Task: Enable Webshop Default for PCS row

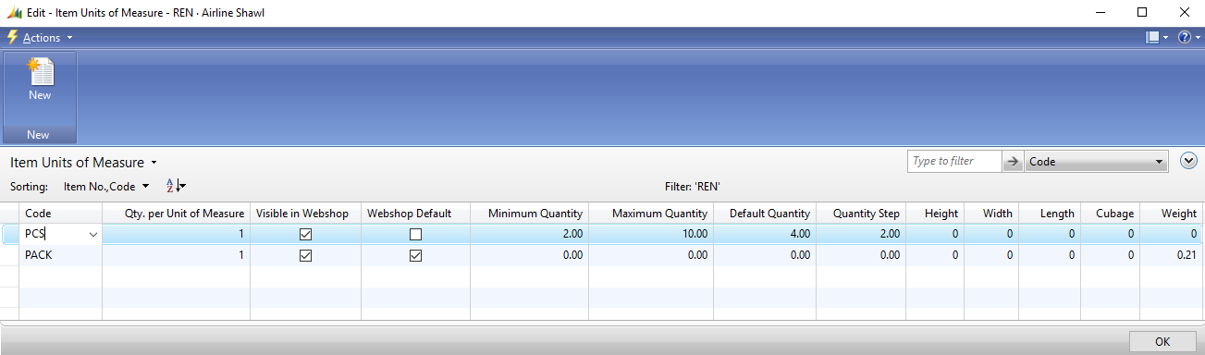Action: click(x=415, y=235)
